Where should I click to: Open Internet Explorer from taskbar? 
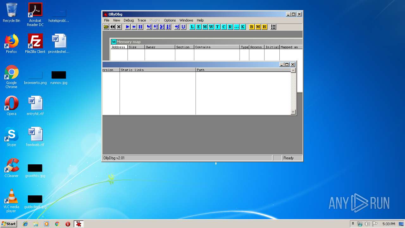pyautogui.click(x=25, y=224)
